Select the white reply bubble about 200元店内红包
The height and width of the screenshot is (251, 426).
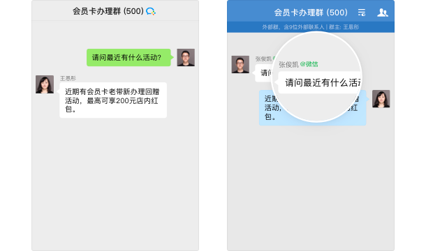click(x=112, y=100)
